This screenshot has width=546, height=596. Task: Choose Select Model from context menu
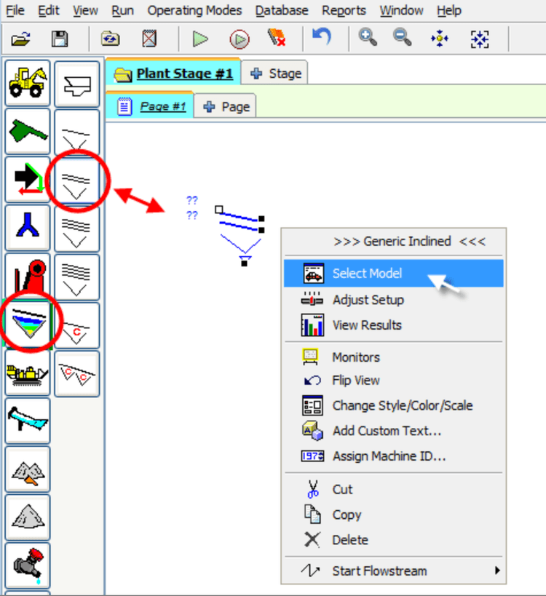pos(367,274)
